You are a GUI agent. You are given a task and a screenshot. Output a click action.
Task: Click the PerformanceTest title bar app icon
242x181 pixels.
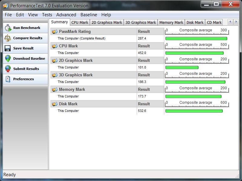click(x=6, y=6)
